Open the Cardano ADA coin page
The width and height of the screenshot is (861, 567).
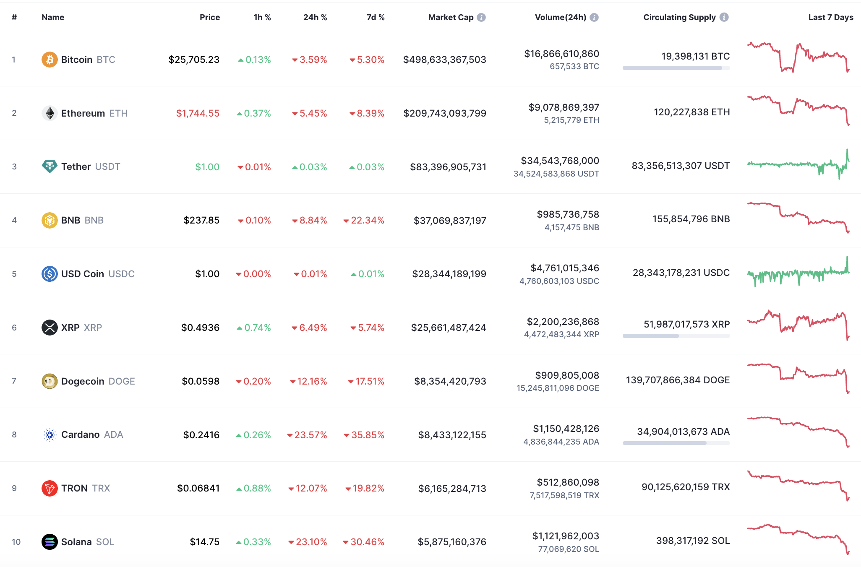tap(81, 434)
